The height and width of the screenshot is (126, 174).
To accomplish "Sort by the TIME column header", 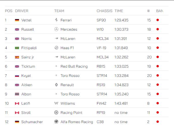I will click(119, 11).
